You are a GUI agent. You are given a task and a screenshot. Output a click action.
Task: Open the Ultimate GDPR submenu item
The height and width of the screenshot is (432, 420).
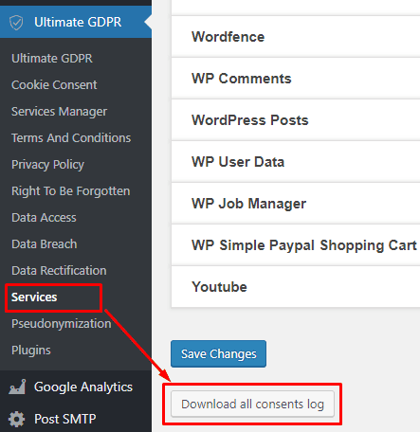52,58
